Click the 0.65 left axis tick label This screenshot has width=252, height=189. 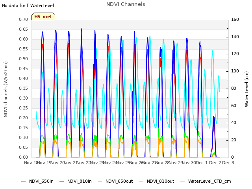[23, 30]
